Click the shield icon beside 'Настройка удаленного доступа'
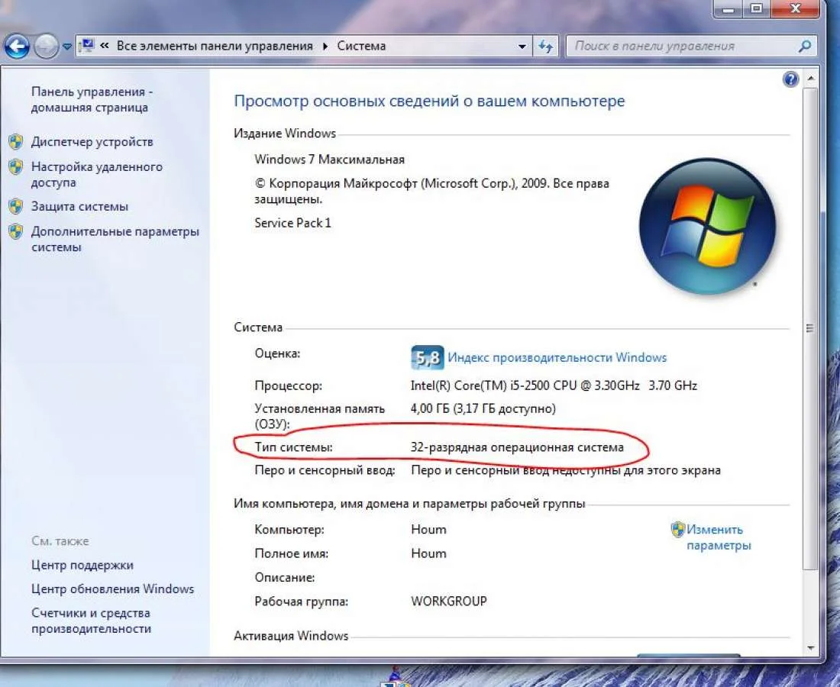 pos(16,167)
